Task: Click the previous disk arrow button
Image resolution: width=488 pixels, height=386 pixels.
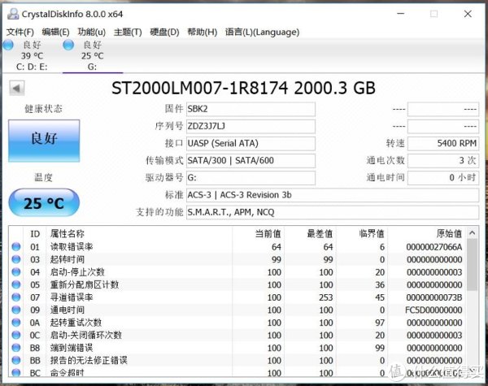Action: click(x=16, y=89)
